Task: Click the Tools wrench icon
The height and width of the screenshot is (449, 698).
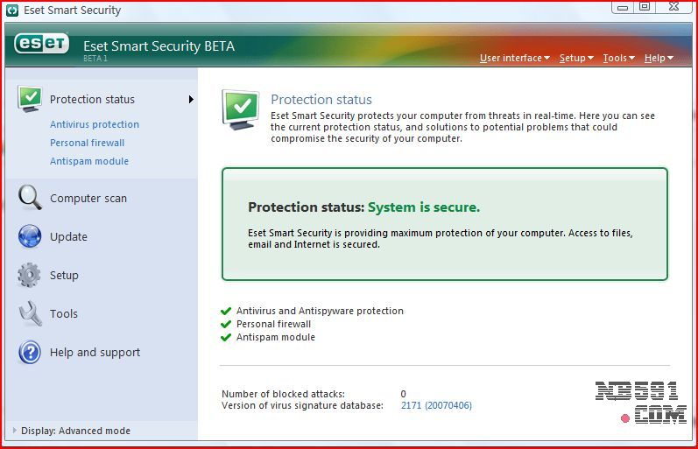Action: 30,313
